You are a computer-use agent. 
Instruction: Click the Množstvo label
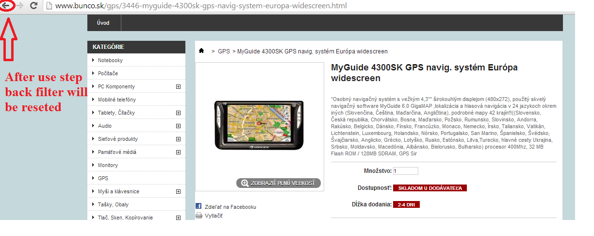378,171
